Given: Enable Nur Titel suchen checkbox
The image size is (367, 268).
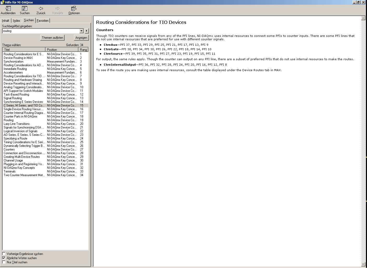Looking at the screenshot, I should [x=4, y=262].
